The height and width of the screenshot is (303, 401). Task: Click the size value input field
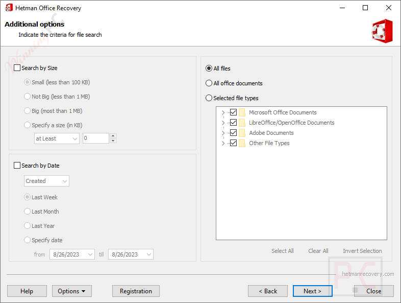point(96,138)
